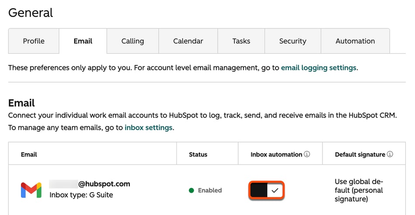The height and width of the screenshot is (215, 415).
Task: Click the Inbox automation info icon
Action: [307, 154]
